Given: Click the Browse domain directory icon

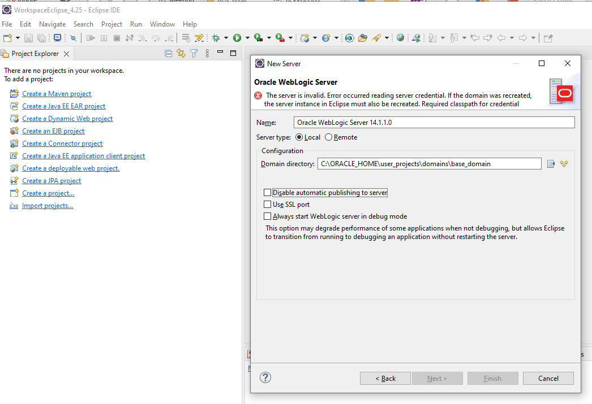Looking at the screenshot, I should click(551, 163).
